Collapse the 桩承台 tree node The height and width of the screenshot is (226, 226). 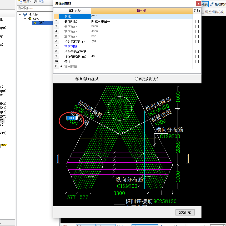point(20,14)
